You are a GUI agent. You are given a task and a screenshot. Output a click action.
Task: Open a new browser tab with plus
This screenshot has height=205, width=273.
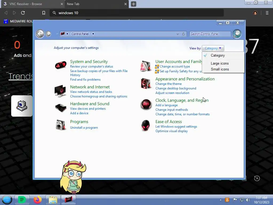pos(134,4)
